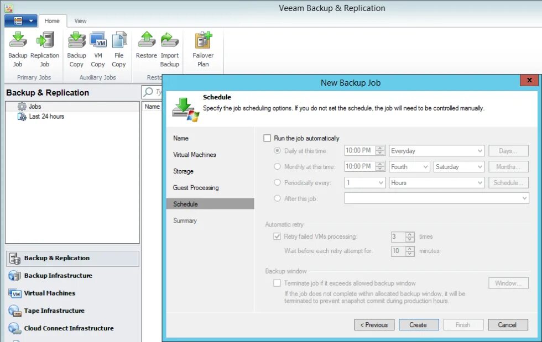Adjust the retry wait minutes spinner
This screenshot has width=542, height=342.
click(410, 251)
